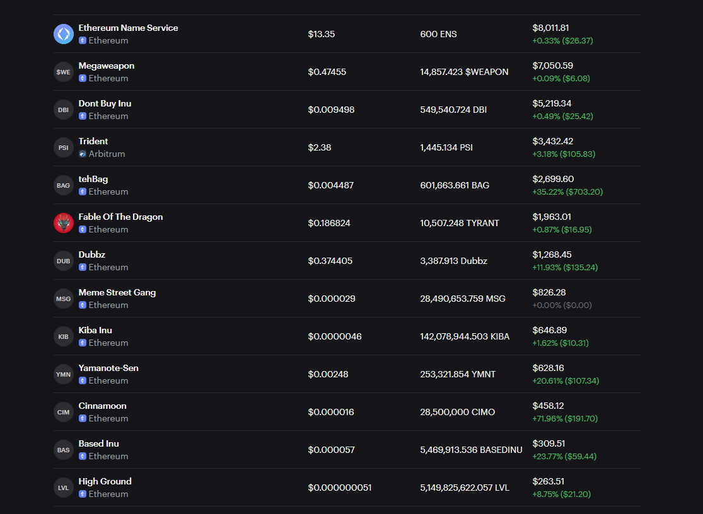Select the value $628.16
Screen dimensions: 703x514
click(x=549, y=368)
